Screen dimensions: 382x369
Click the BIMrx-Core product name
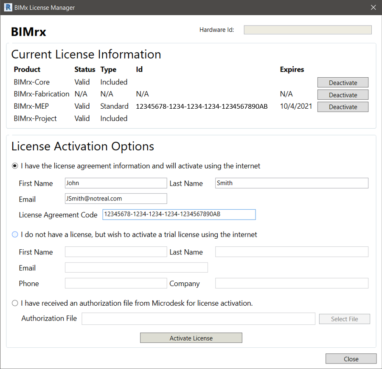pos(32,82)
